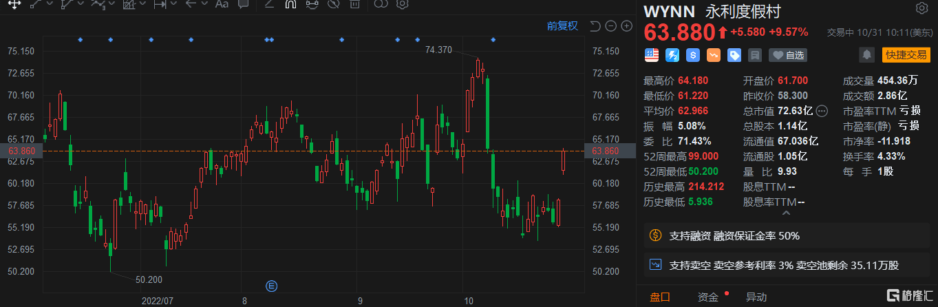Zoom out the chart with minus button
Screen dimensions: 938x307
(610, 26)
